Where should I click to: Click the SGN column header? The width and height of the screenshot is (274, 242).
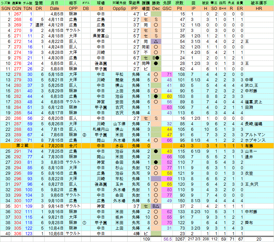click(5, 9)
